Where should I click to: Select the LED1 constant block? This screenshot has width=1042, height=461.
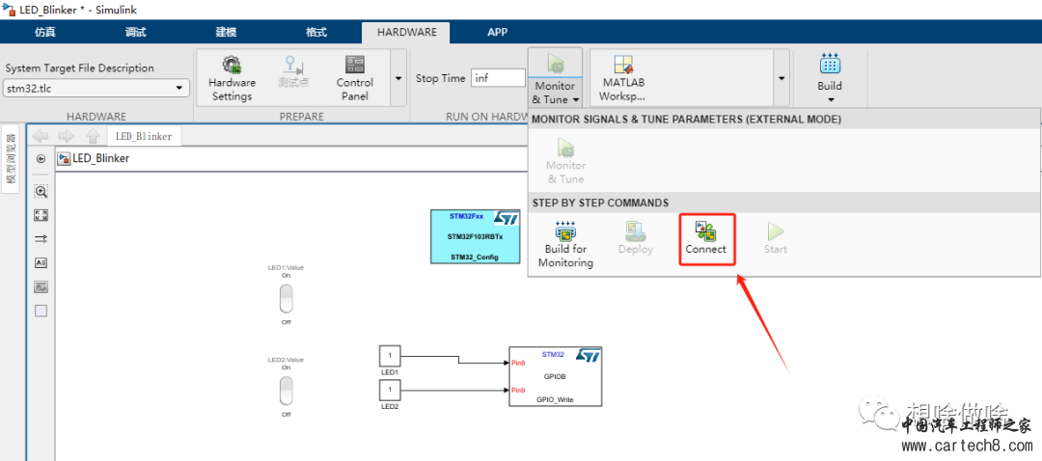(x=390, y=355)
